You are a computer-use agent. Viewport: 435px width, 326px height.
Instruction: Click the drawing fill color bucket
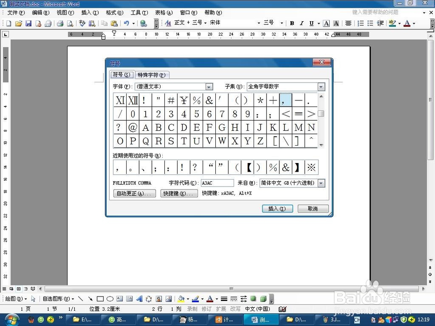pos(181,299)
